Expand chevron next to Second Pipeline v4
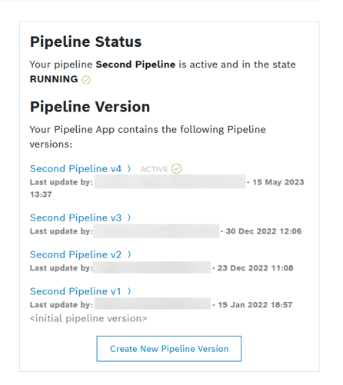This screenshot has height=385, width=343. (129, 168)
